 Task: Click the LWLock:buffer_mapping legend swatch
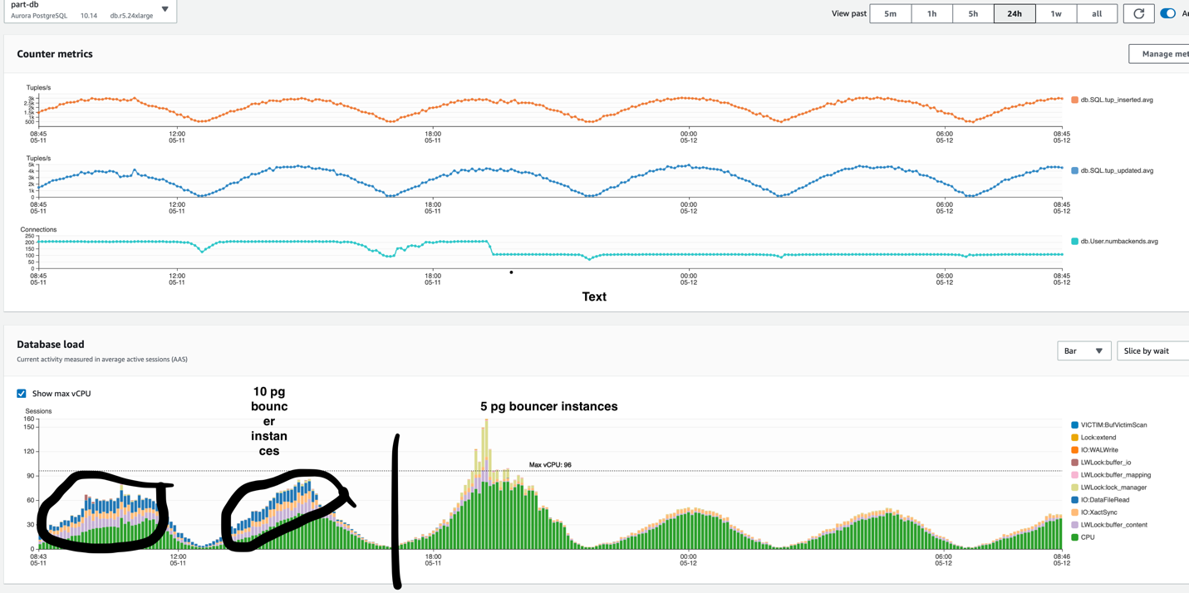[1074, 475]
